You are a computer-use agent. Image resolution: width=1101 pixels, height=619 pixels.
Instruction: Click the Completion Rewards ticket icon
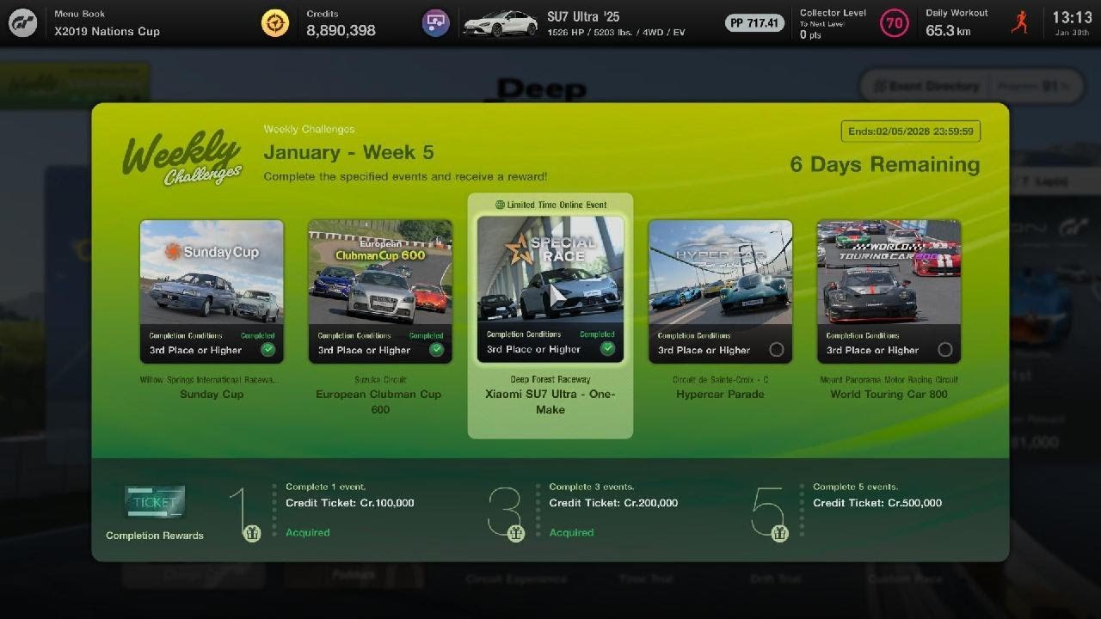pyautogui.click(x=155, y=503)
